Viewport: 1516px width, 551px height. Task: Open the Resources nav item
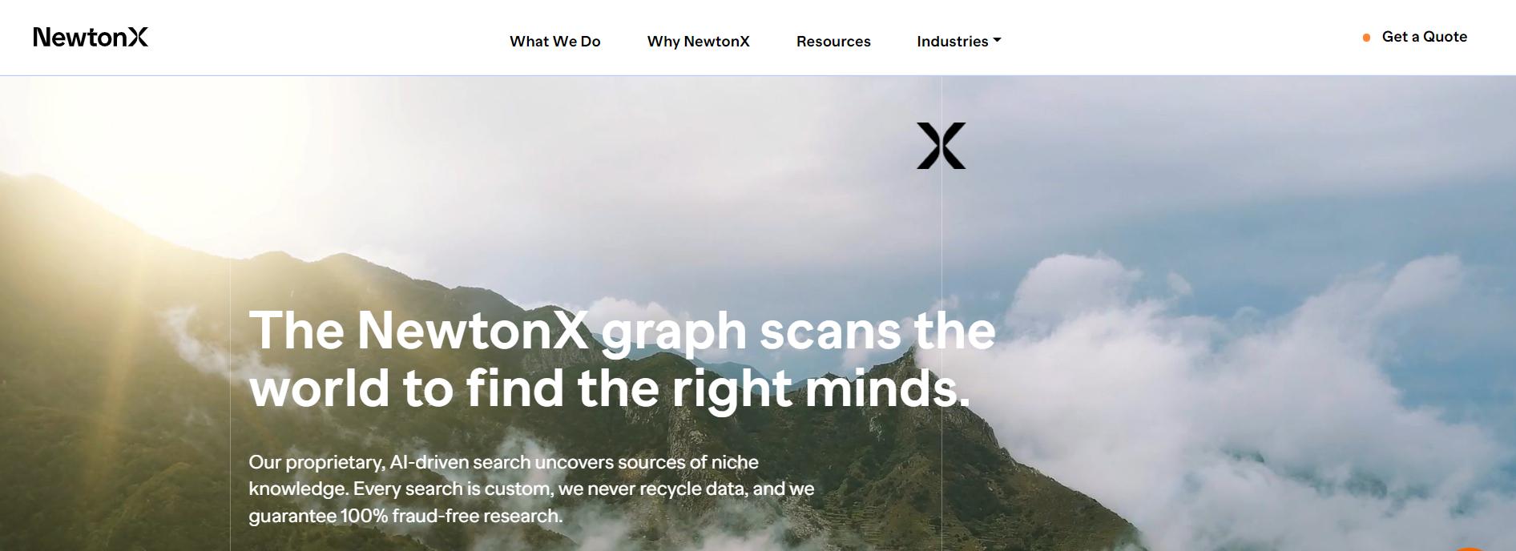coord(833,41)
